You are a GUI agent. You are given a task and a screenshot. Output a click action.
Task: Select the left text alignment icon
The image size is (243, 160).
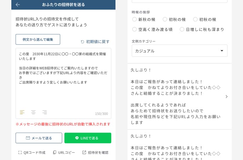coord(22,112)
